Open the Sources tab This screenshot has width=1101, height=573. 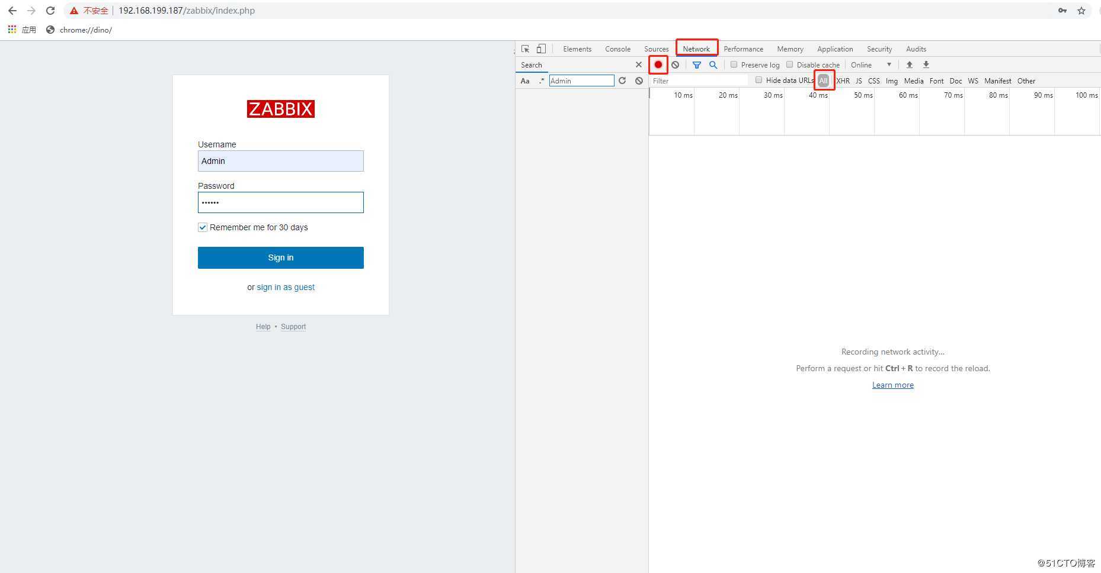657,49
